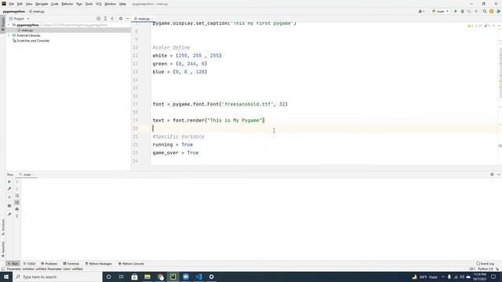Open Task View in the taskbar
The width and height of the screenshot is (502, 282).
(122, 277)
